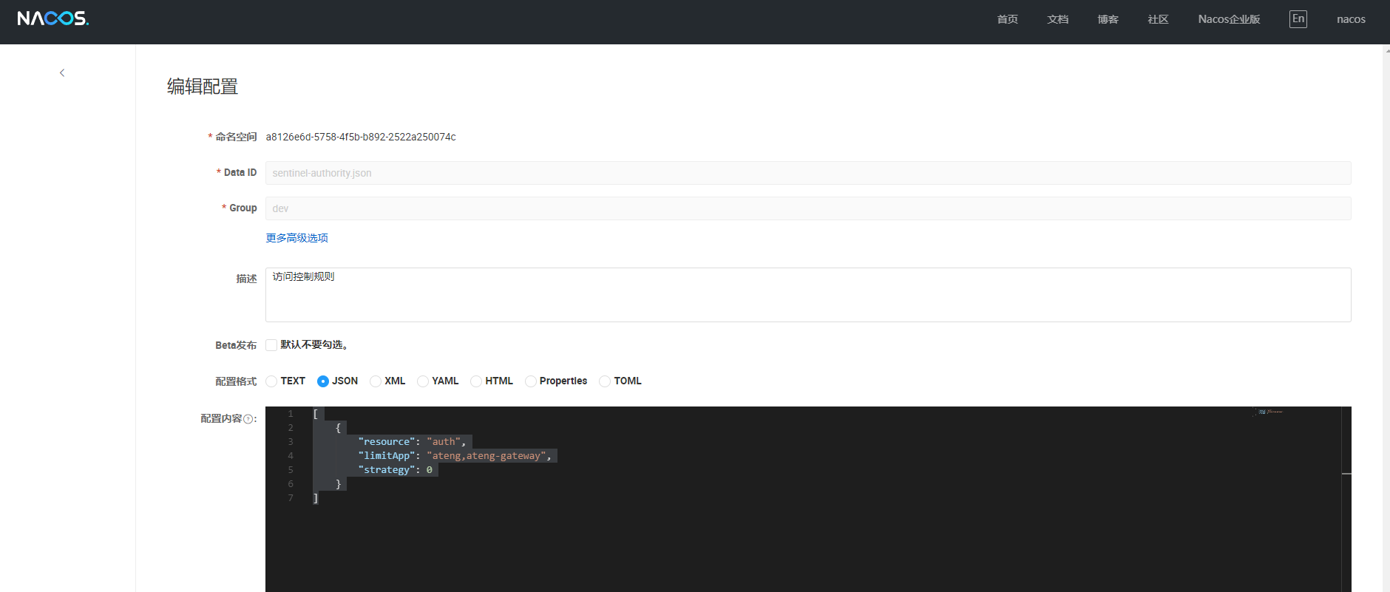Choose the XML format option
The image size is (1390, 592).
click(376, 381)
